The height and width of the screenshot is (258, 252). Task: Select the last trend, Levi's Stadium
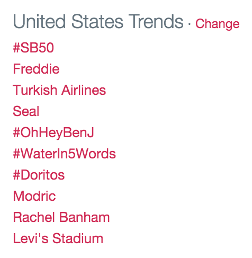coord(58,238)
